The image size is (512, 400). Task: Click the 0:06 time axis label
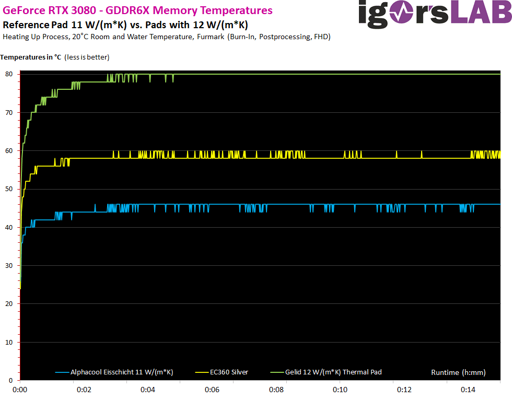point(212,390)
